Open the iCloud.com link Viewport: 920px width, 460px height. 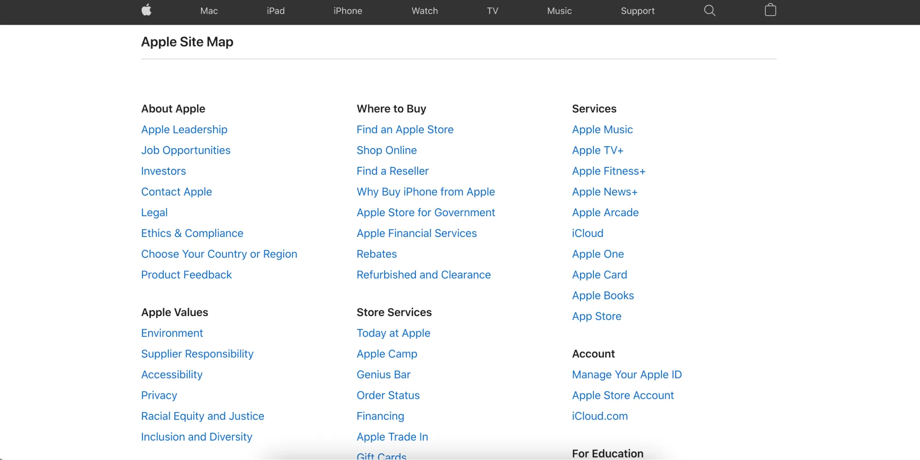[x=600, y=416]
